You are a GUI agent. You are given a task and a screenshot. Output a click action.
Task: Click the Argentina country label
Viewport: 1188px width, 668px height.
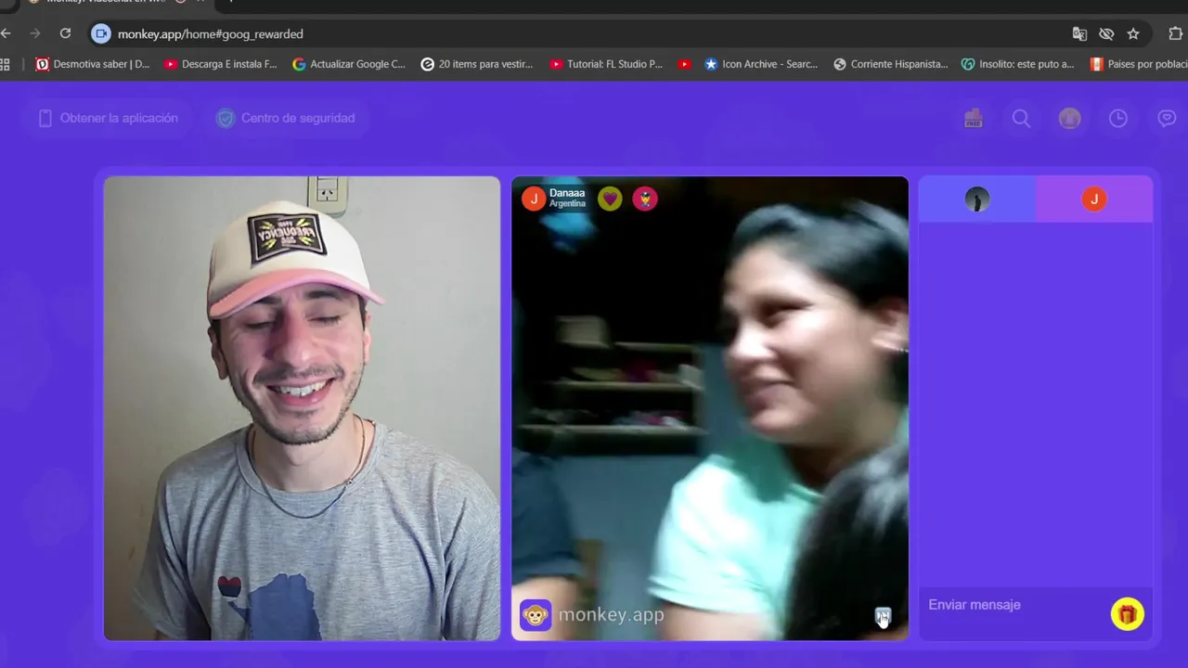click(567, 204)
